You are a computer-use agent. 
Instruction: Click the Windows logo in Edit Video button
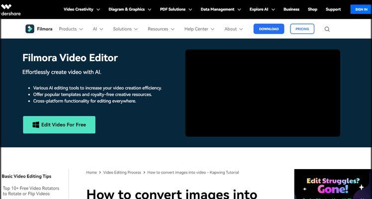coord(36,125)
